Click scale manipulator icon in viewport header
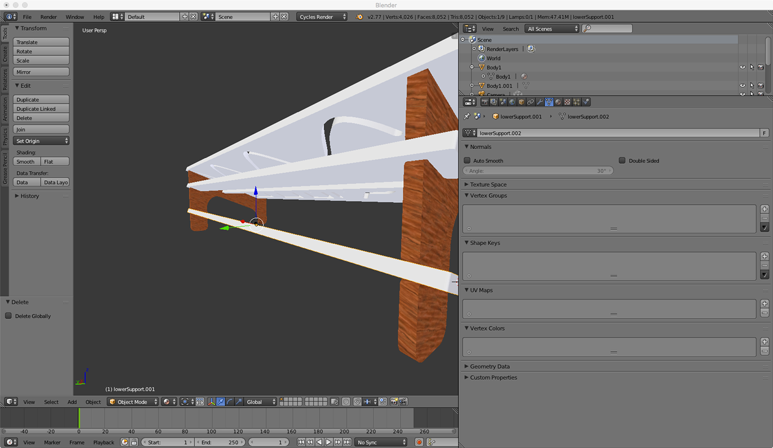773x448 pixels. [x=239, y=402]
